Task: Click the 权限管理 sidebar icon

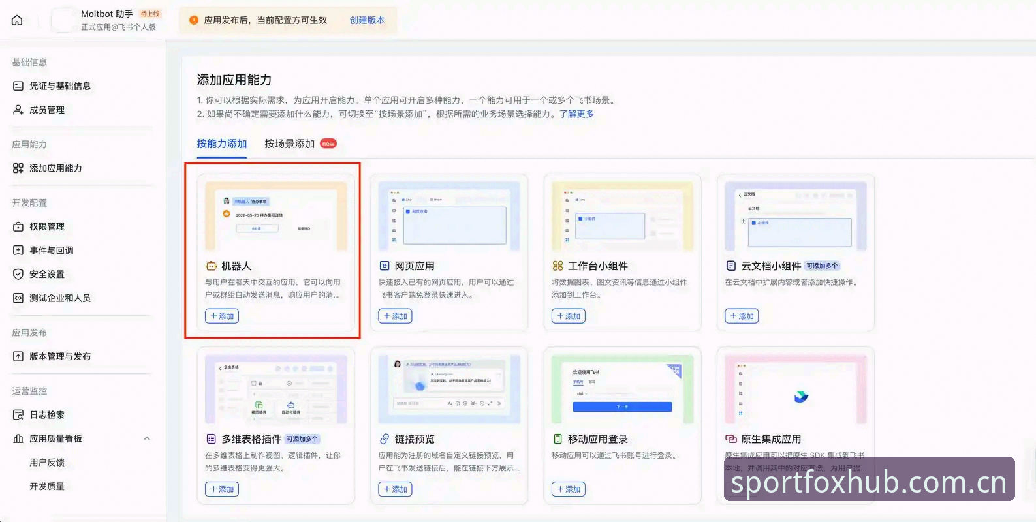Action: click(x=18, y=227)
